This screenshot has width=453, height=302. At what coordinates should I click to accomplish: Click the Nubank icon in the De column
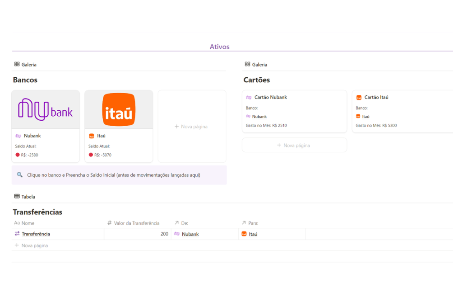[177, 234]
